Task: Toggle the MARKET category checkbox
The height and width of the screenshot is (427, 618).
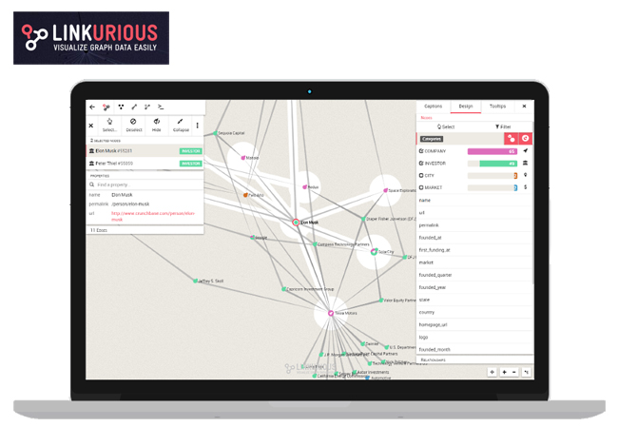Action: pos(421,187)
